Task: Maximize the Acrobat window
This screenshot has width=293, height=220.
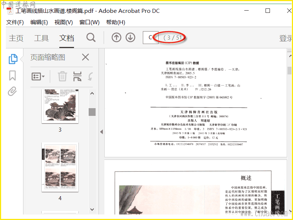Action: [268, 11]
